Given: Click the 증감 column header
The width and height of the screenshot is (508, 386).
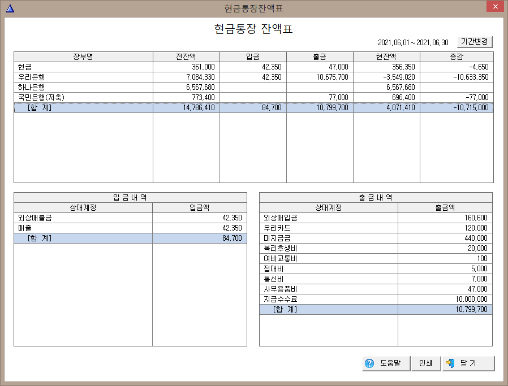Looking at the screenshot, I should pyautogui.click(x=457, y=57).
